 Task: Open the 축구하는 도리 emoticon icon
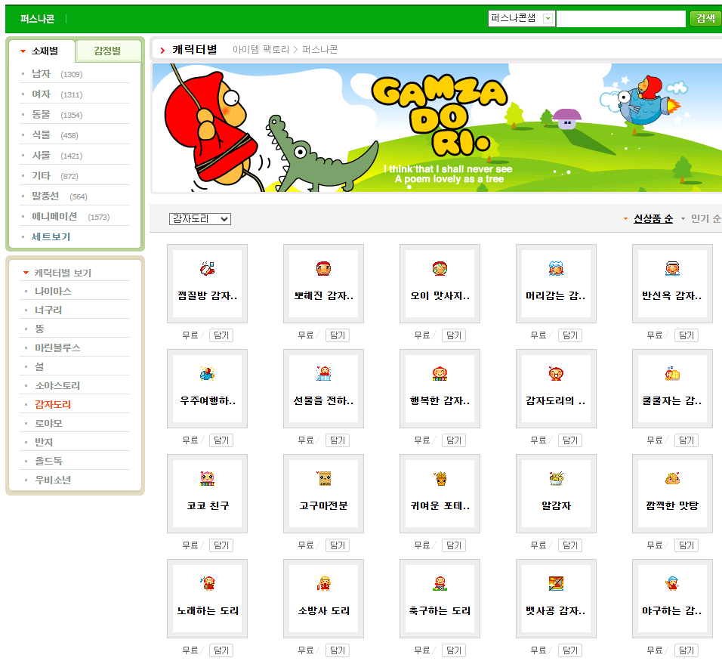pos(440,583)
